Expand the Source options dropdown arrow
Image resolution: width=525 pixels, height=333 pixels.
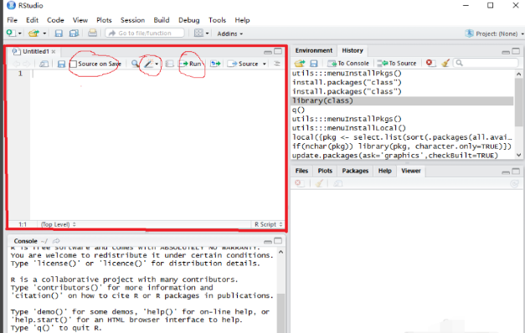pos(264,64)
